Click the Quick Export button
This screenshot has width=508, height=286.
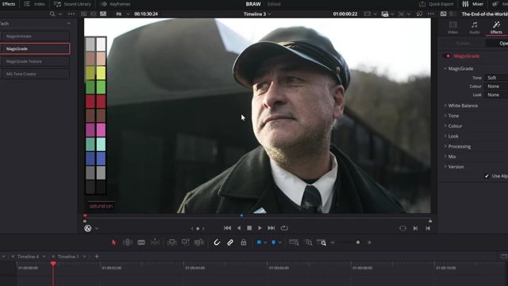click(437, 4)
